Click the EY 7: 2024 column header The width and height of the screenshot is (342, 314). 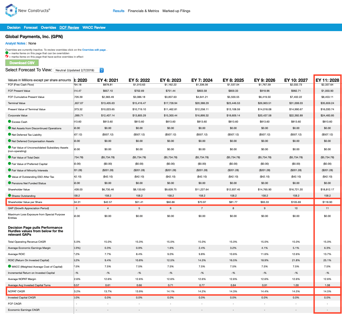202,80
